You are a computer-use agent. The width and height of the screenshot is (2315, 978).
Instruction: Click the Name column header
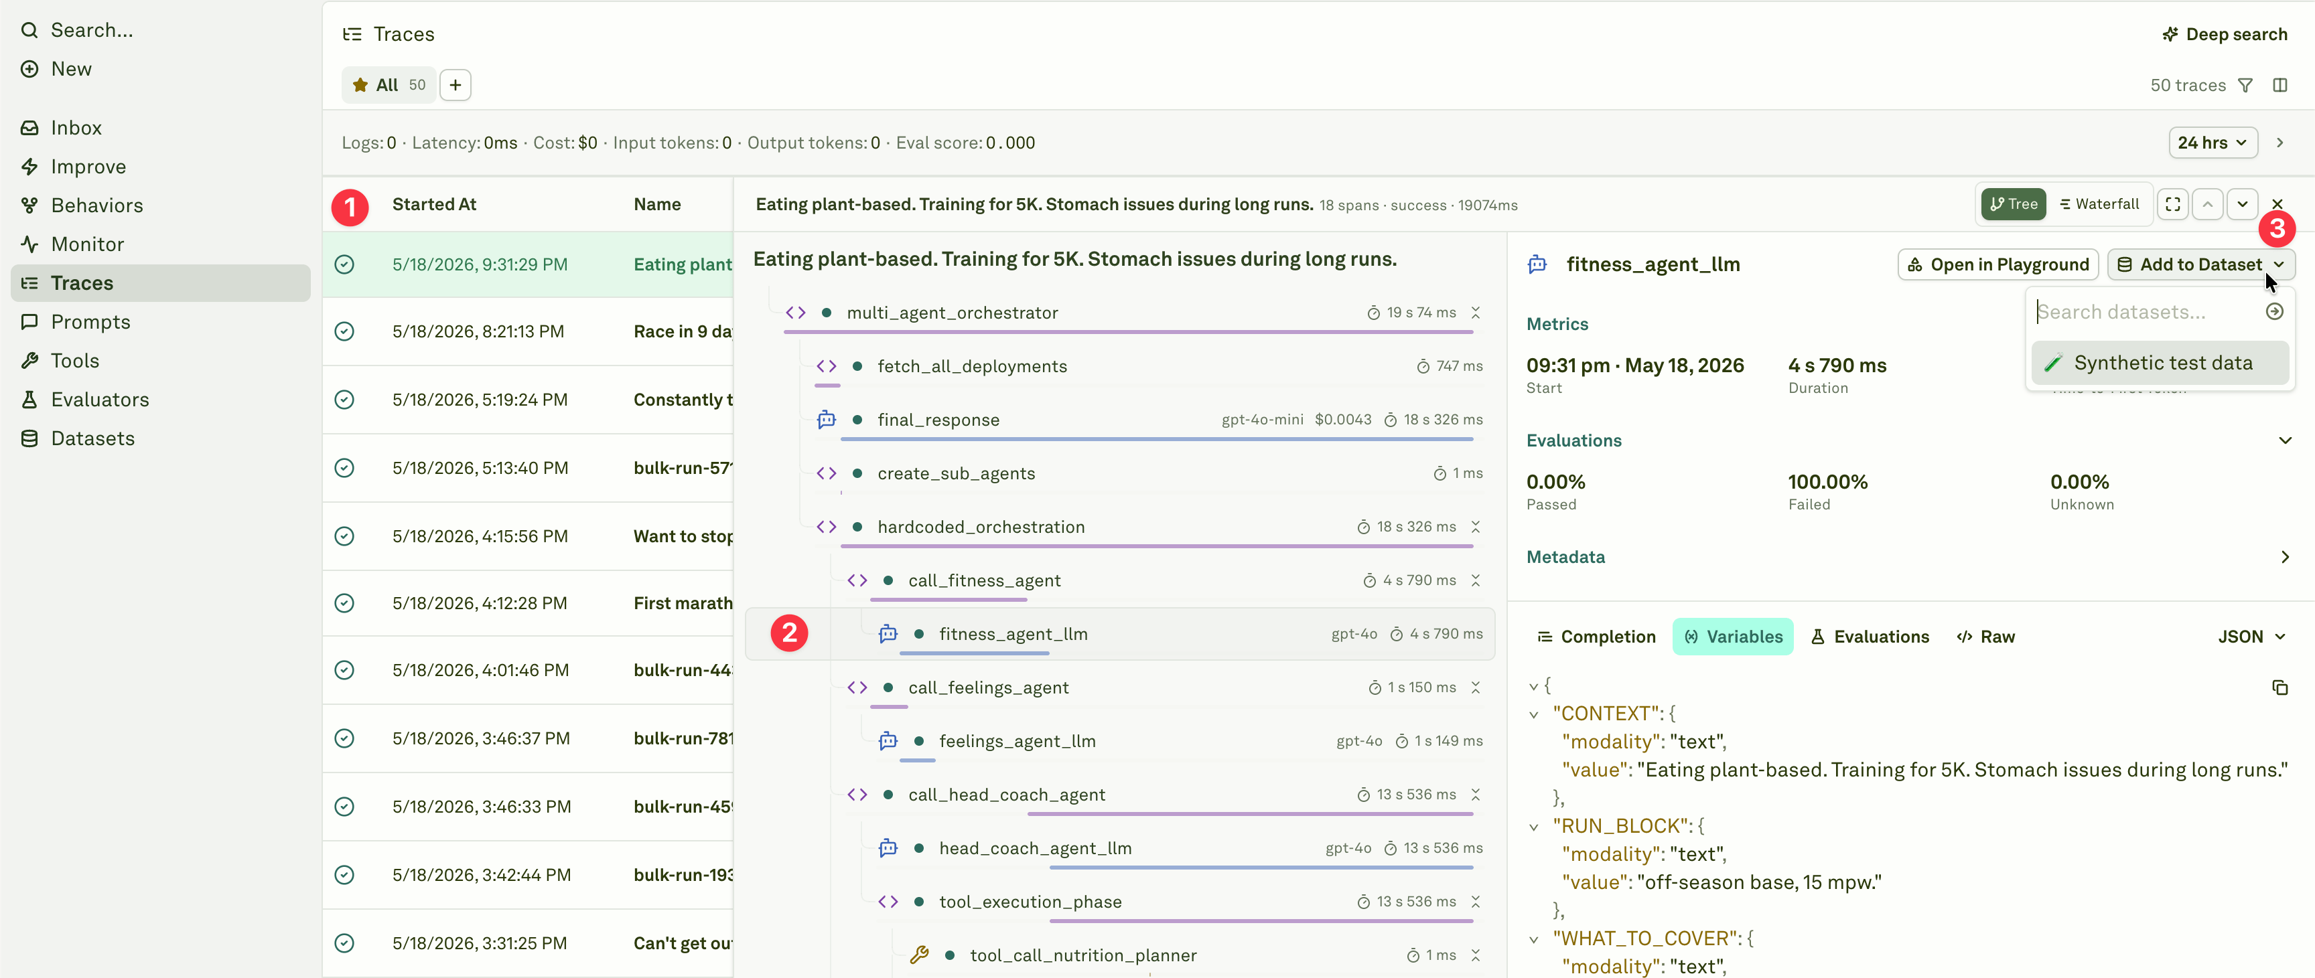(x=657, y=204)
